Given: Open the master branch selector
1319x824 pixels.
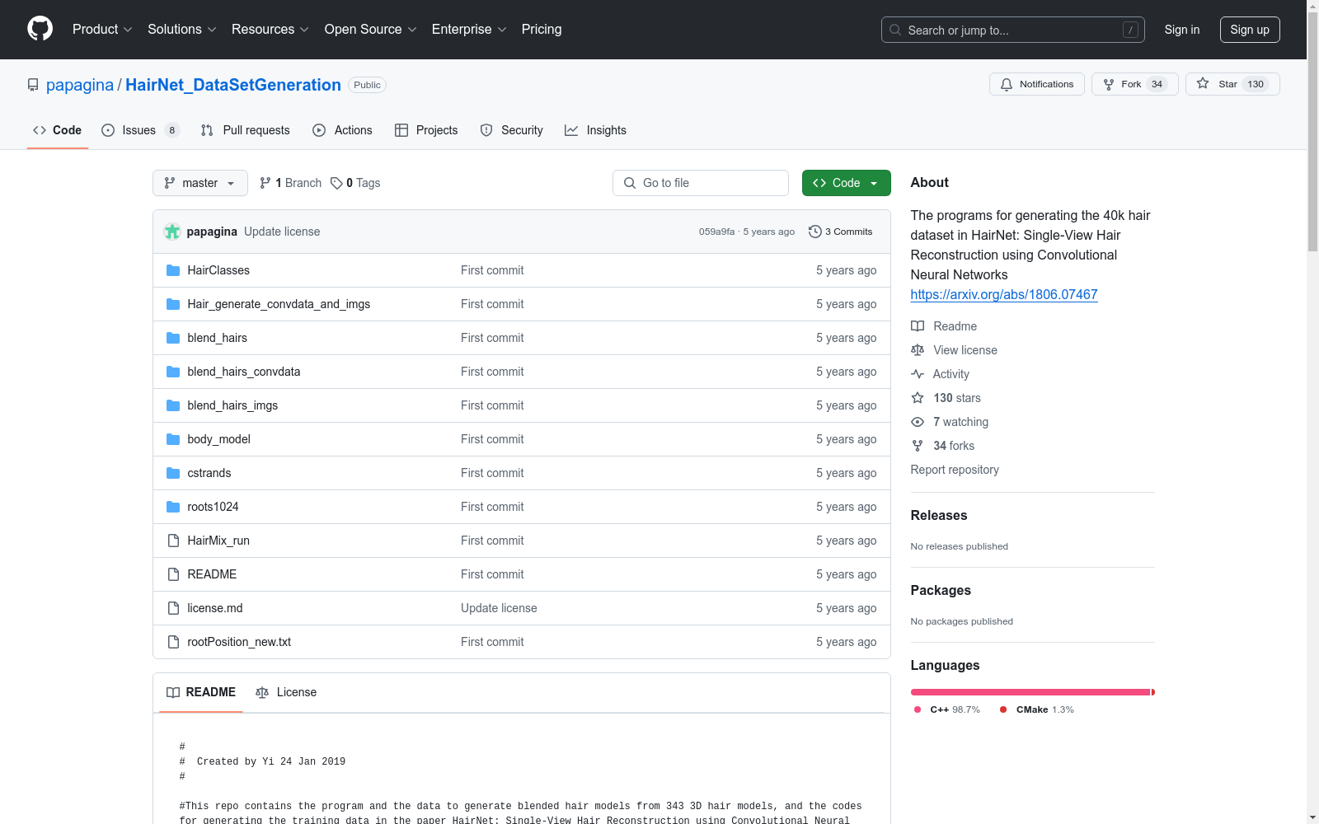Looking at the screenshot, I should (x=200, y=183).
